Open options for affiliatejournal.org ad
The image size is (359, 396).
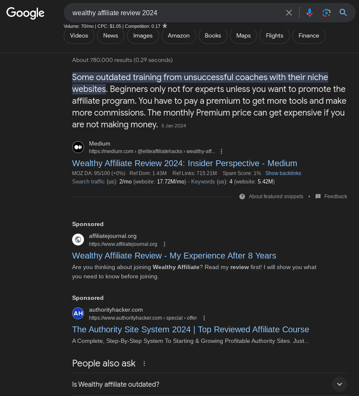coord(165,244)
